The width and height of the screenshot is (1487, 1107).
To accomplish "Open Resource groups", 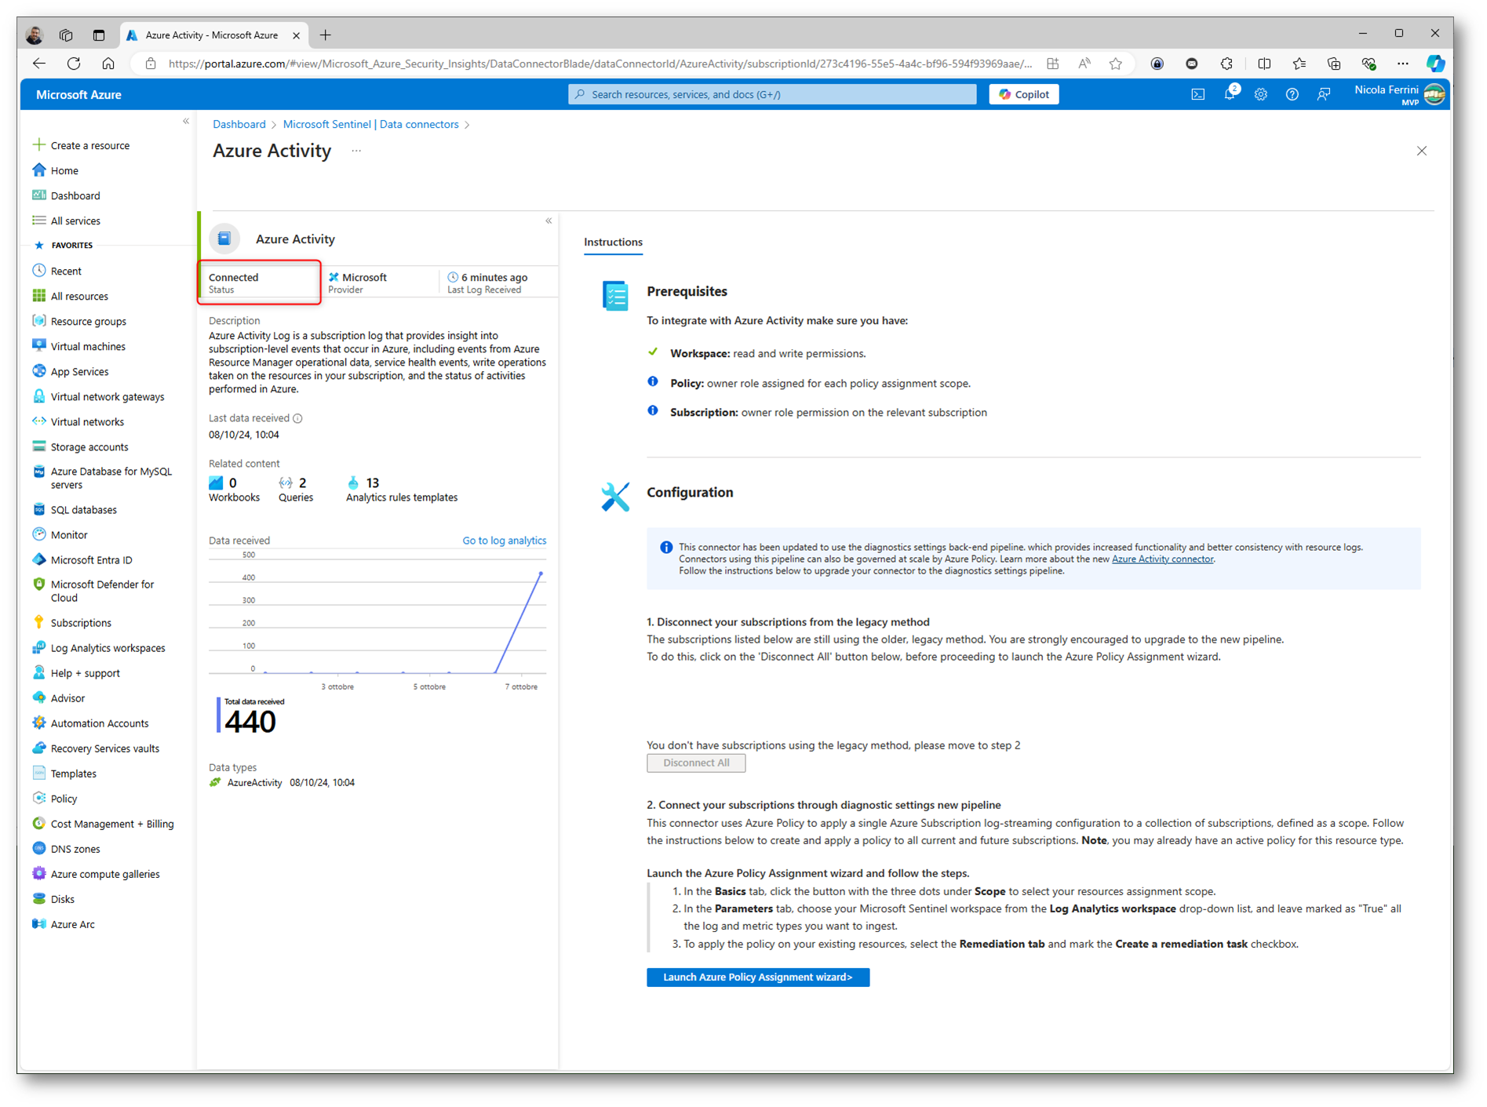I will click(78, 321).
